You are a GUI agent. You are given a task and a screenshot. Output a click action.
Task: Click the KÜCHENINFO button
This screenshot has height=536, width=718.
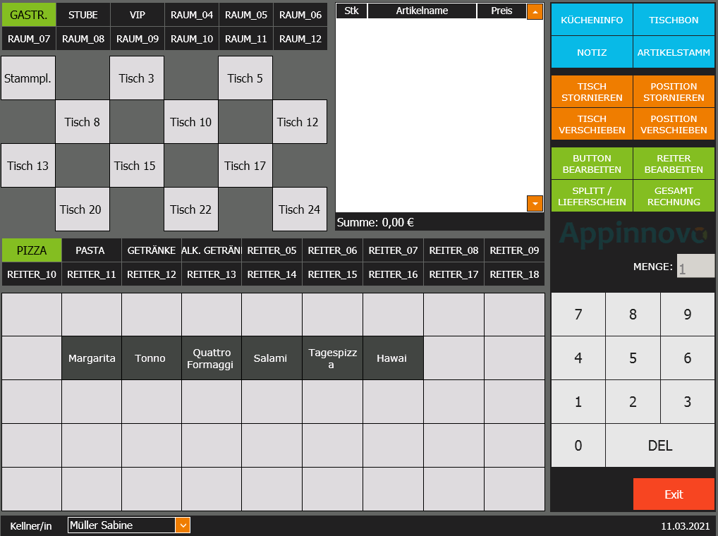pos(592,20)
